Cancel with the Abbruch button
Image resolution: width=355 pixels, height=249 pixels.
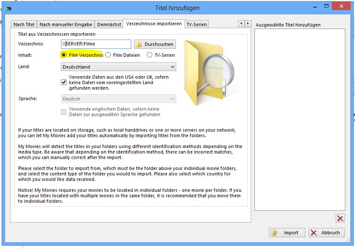coord(327,233)
